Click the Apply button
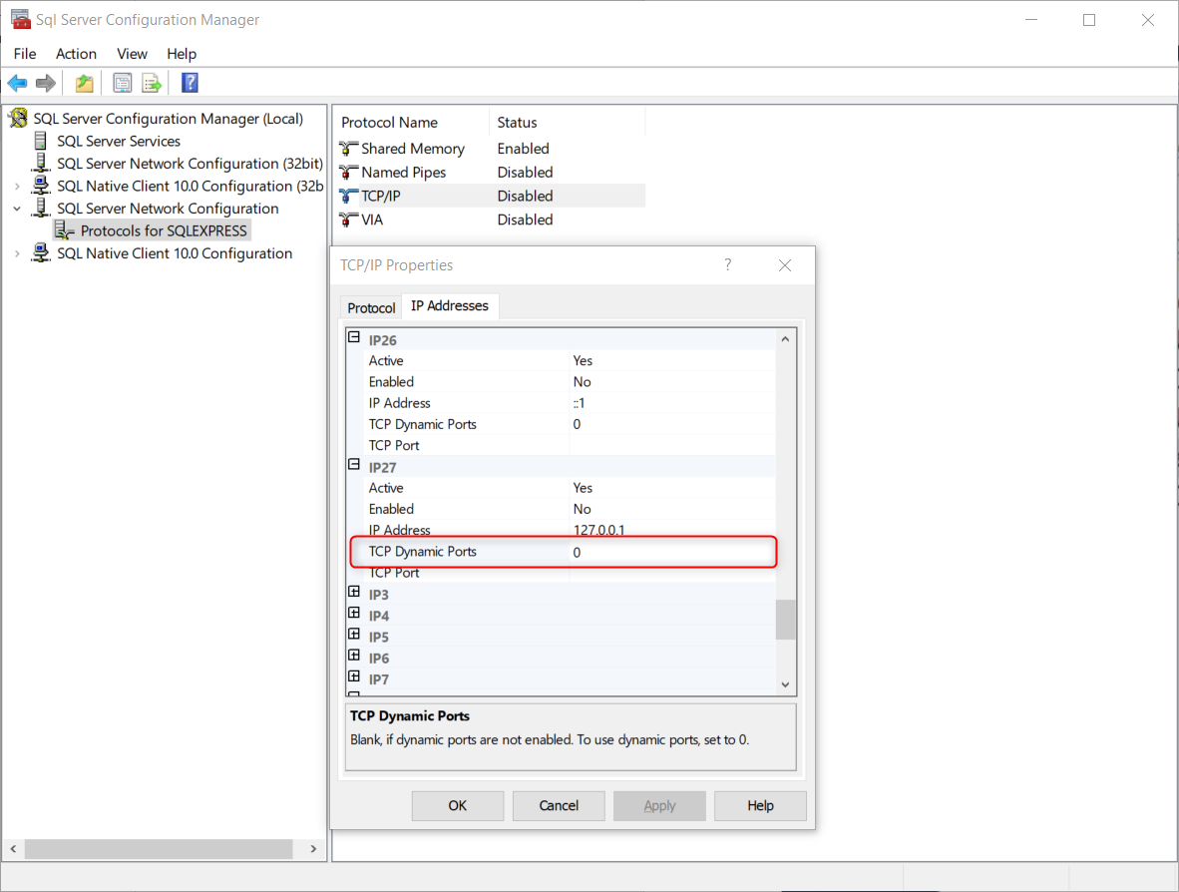Screen dimensions: 1179x892 [659, 805]
